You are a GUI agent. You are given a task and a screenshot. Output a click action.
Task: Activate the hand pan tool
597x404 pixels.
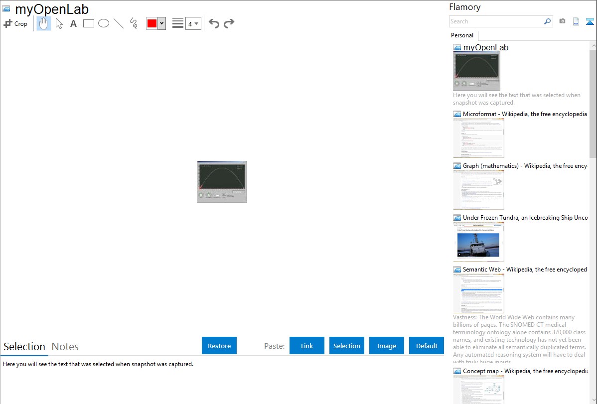click(x=44, y=23)
